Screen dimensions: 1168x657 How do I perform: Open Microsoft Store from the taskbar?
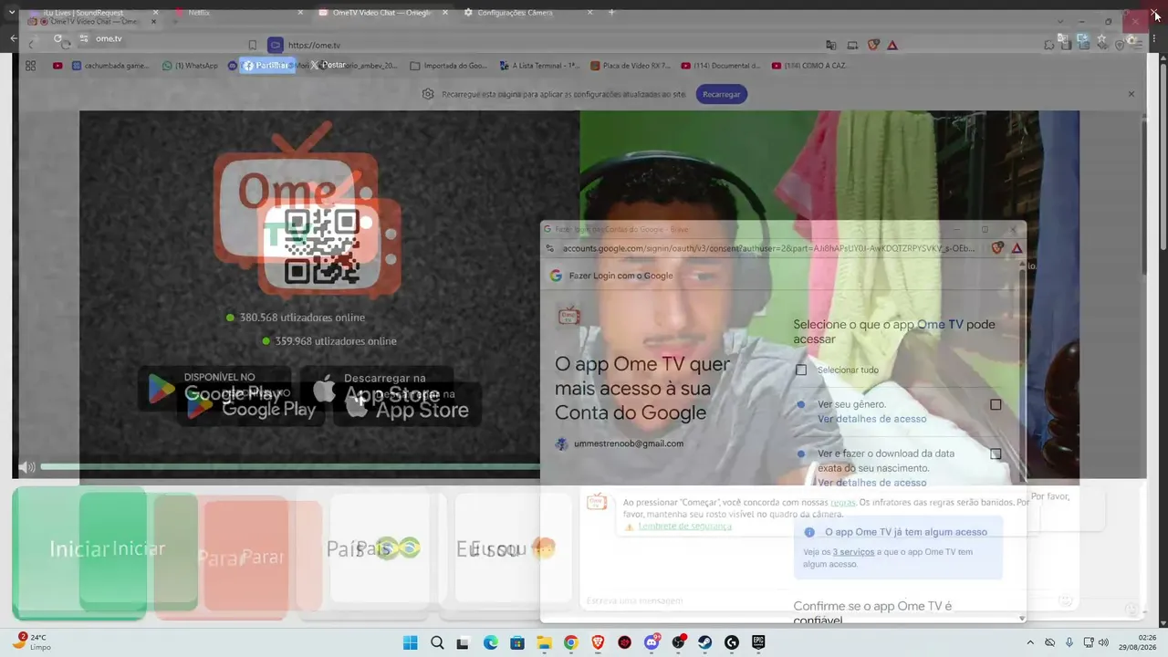pyautogui.click(x=517, y=642)
